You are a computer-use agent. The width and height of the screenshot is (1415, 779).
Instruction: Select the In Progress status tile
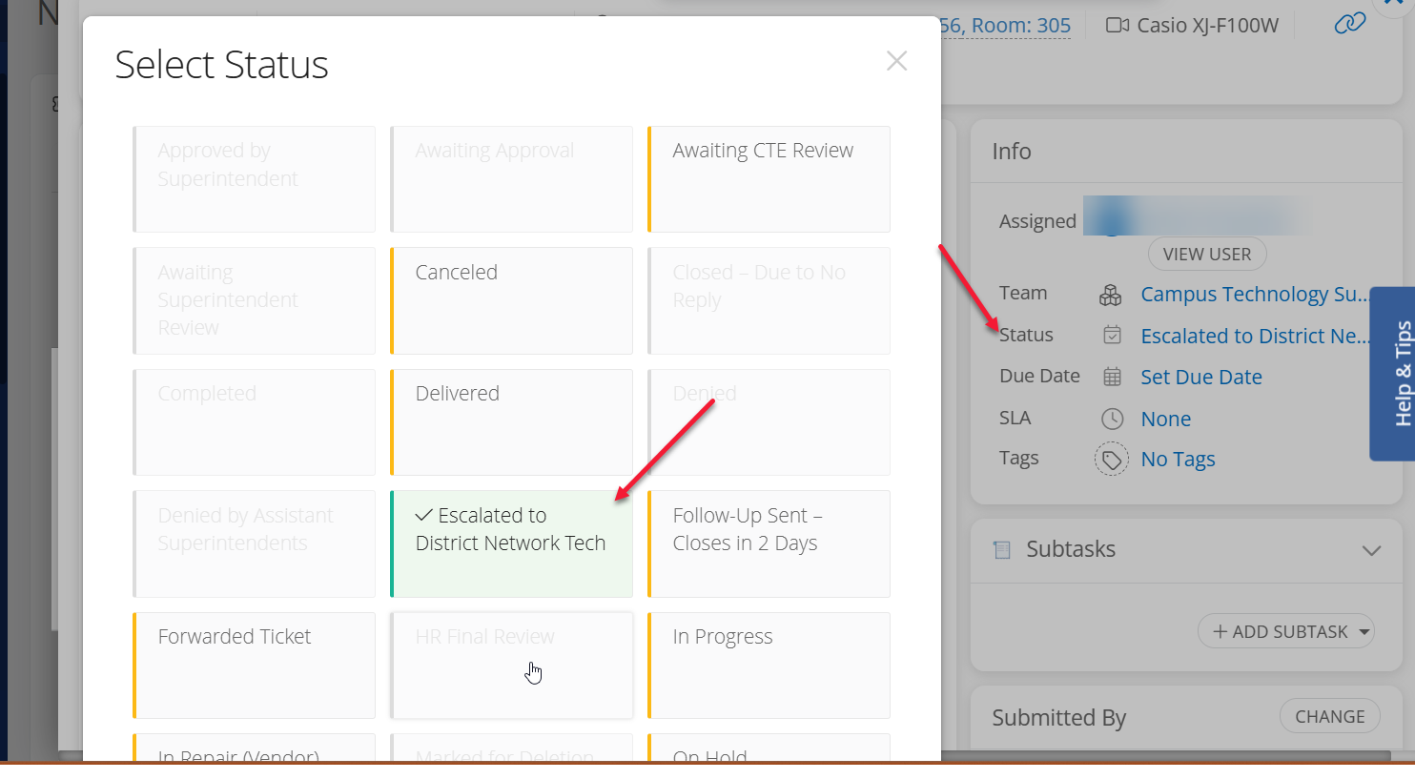769,665
